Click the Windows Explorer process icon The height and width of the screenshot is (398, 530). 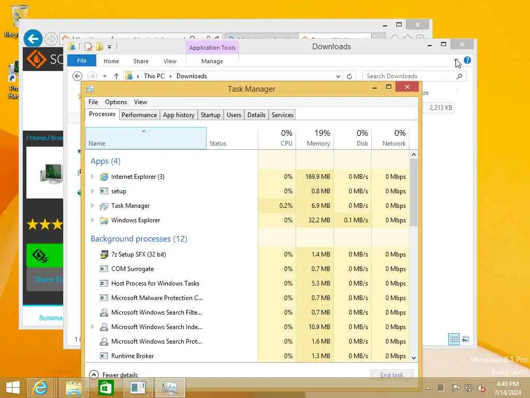[x=104, y=220]
